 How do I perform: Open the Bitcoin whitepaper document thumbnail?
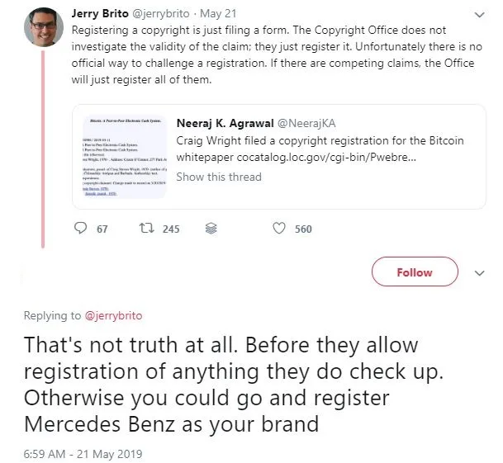[124, 157]
